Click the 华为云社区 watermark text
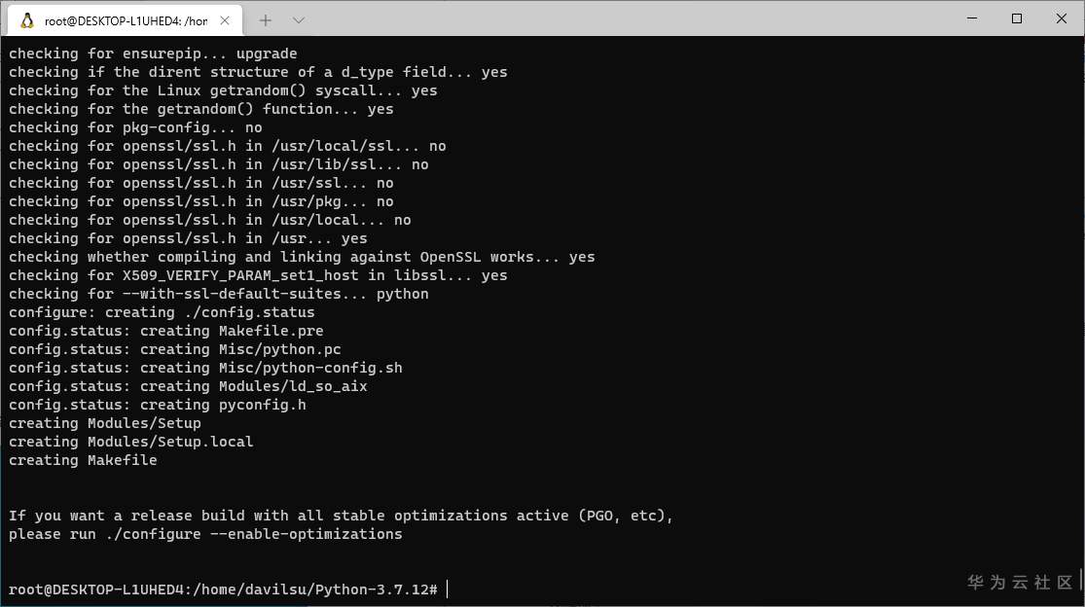Viewport: 1085px width, 607px height. [1020, 582]
